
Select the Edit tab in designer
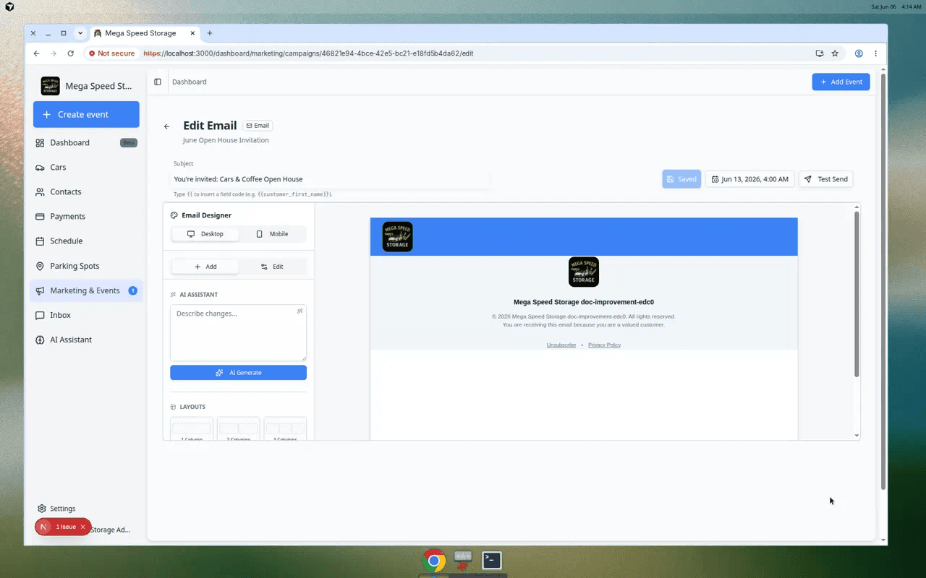(x=272, y=267)
